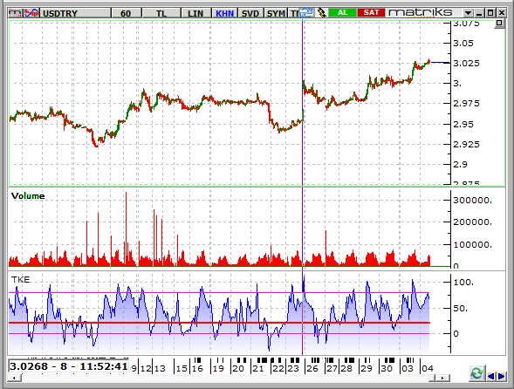The height and width of the screenshot is (389, 514).
Task: Click the 3.0268 - 8 - 11:52:41 status readout
Action: click(68, 366)
